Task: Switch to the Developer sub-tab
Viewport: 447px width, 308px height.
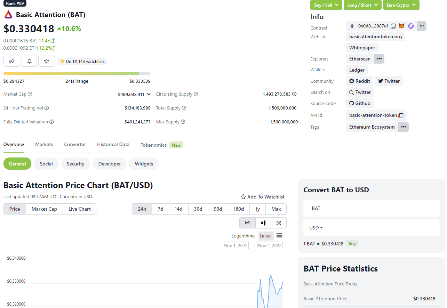Action: tap(110, 164)
